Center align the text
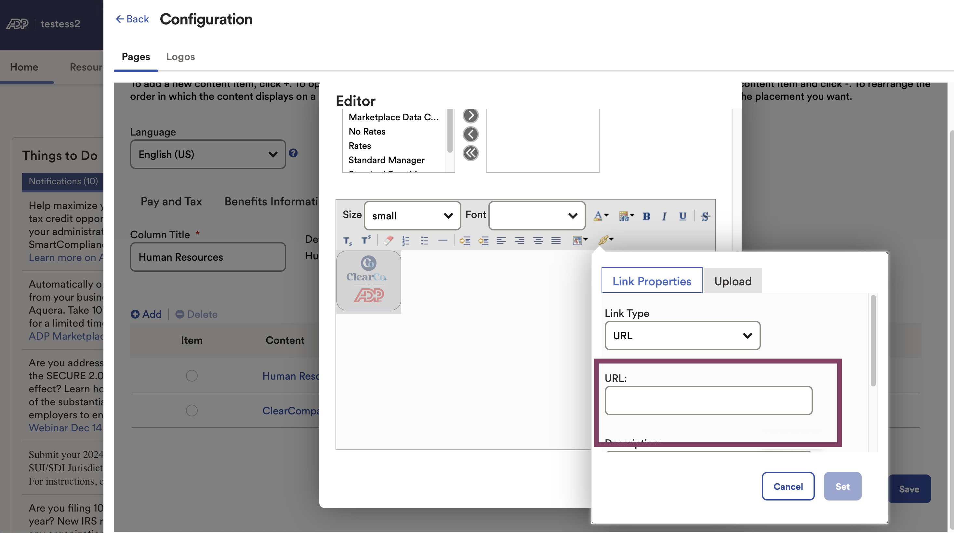 click(x=538, y=240)
